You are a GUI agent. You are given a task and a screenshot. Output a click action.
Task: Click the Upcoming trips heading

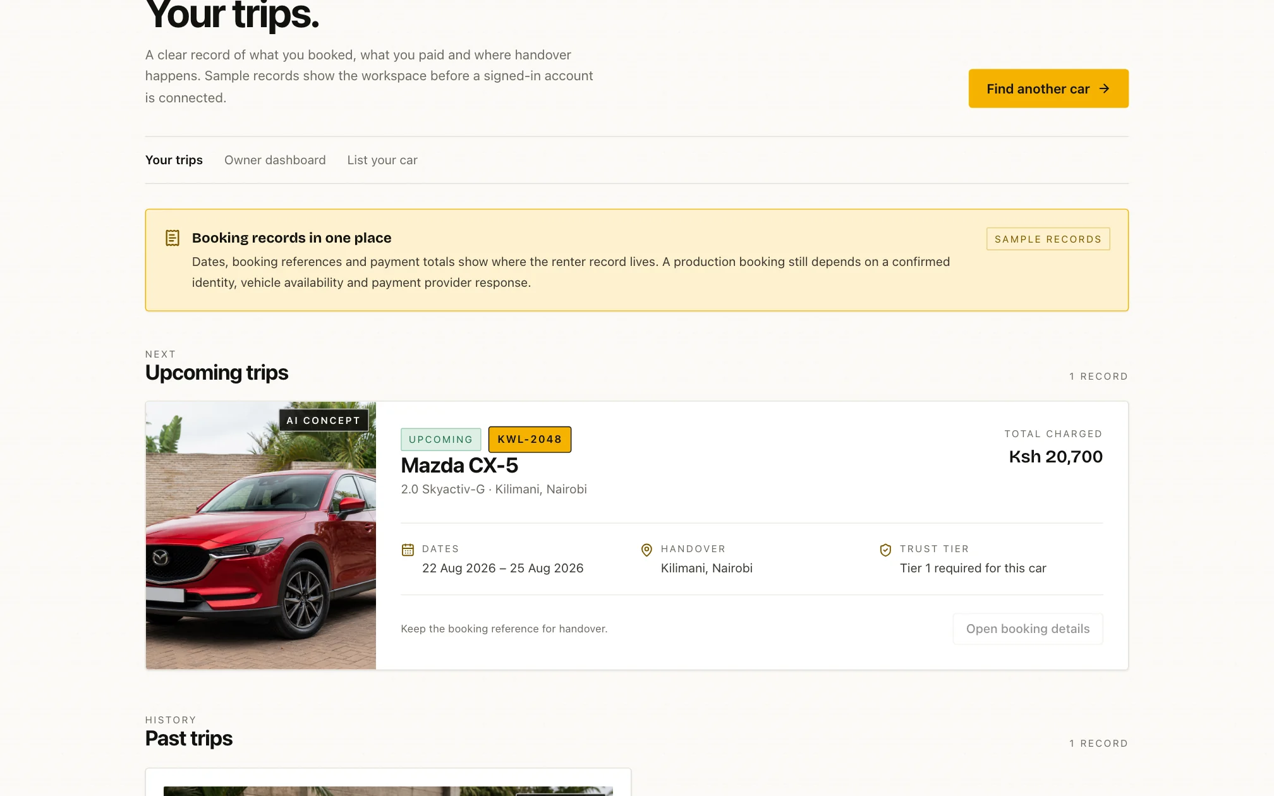pyautogui.click(x=217, y=373)
